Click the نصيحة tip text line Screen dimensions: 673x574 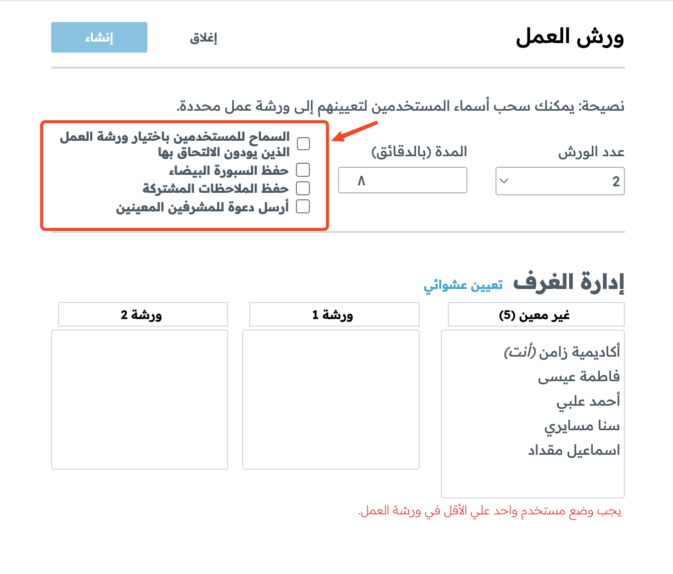(x=401, y=106)
